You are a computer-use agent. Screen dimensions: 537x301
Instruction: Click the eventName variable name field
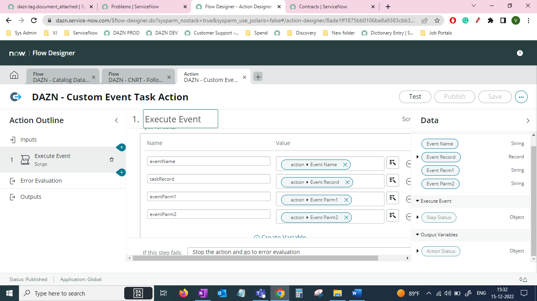[209, 161]
